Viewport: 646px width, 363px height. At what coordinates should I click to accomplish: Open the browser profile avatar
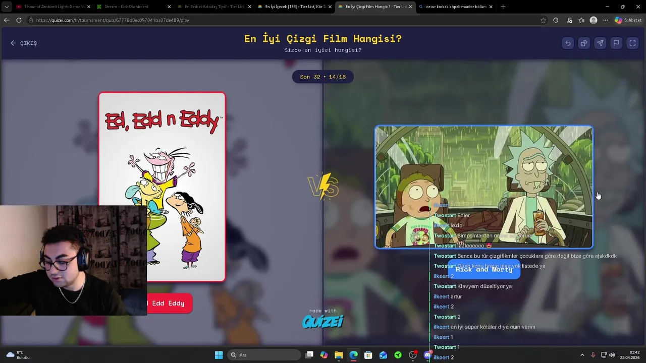coord(594,20)
